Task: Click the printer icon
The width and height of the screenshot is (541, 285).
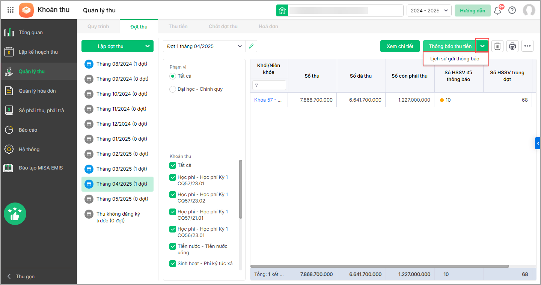Action: [x=512, y=46]
